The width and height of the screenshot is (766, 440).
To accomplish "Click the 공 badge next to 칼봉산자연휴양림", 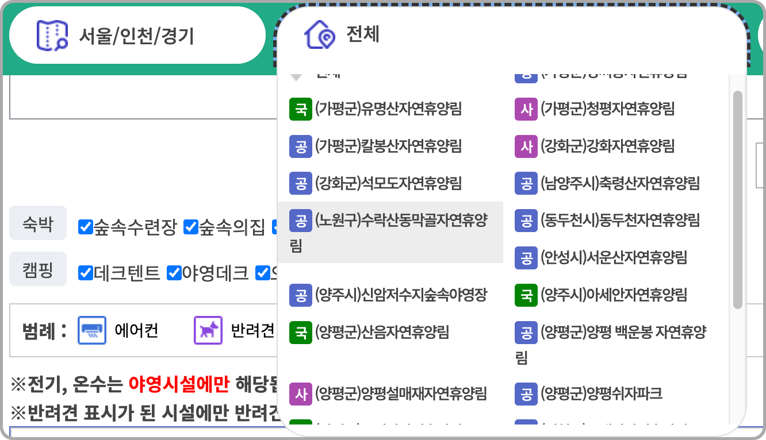I will [300, 146].
